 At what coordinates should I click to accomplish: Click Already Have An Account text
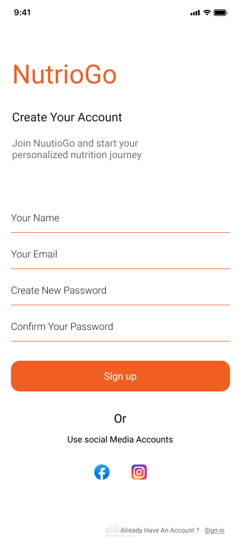coord(160,530)
